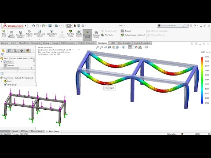Open the Analysis Preparation tab
The width and height of the screenshot is (211, 158).
pyautogui.click(x=142, y=43)
